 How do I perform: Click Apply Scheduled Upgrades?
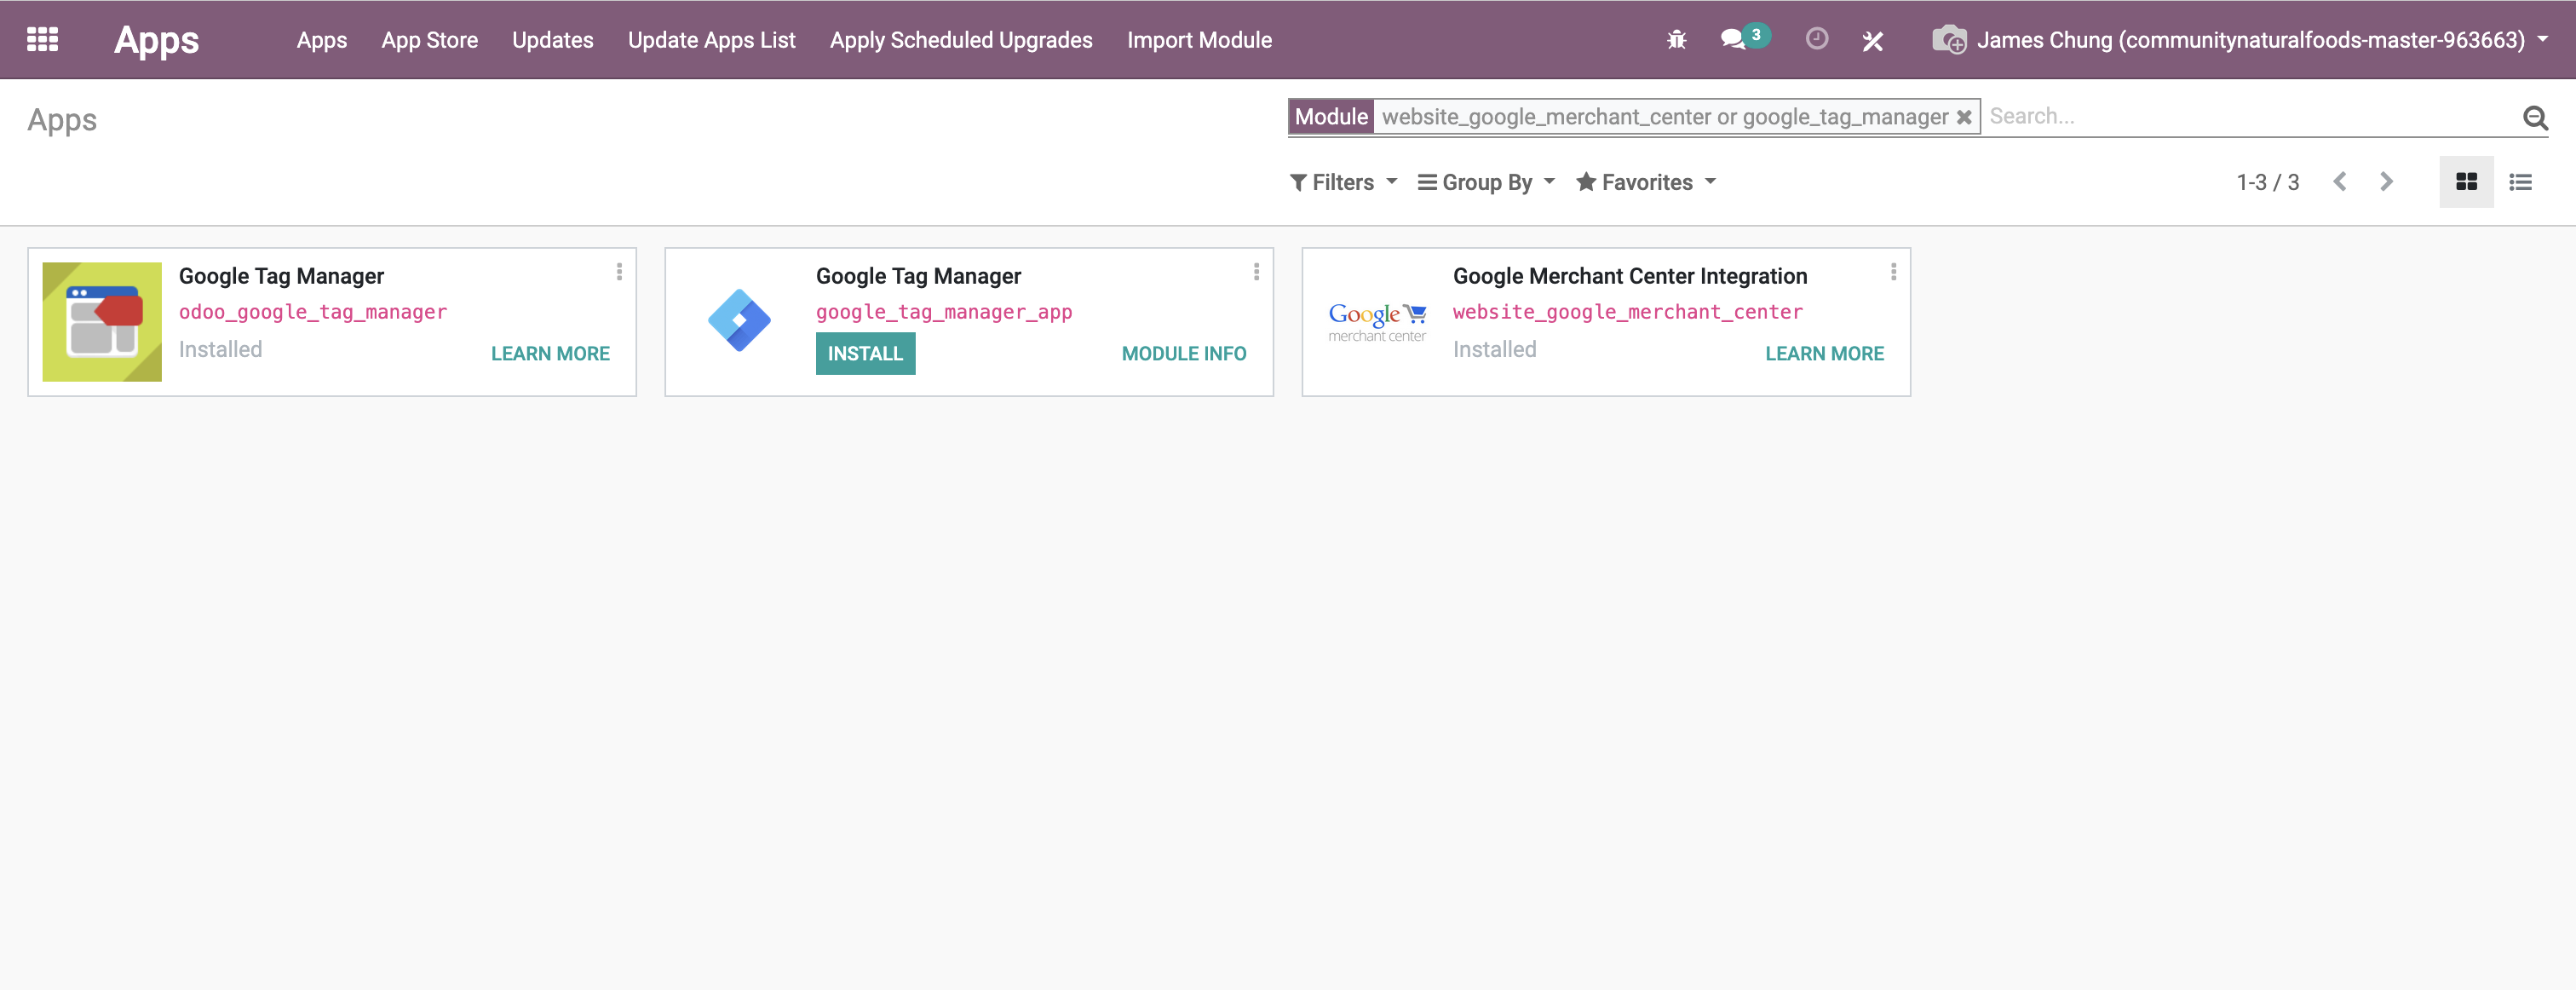click(x=960, y=40)
